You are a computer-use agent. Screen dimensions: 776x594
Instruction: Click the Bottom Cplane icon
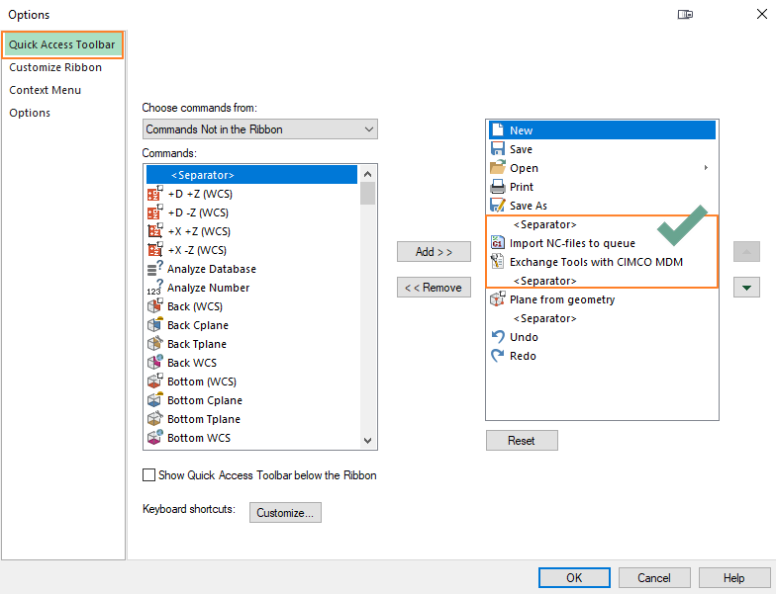pyautogui.click(x=154, y=399)
